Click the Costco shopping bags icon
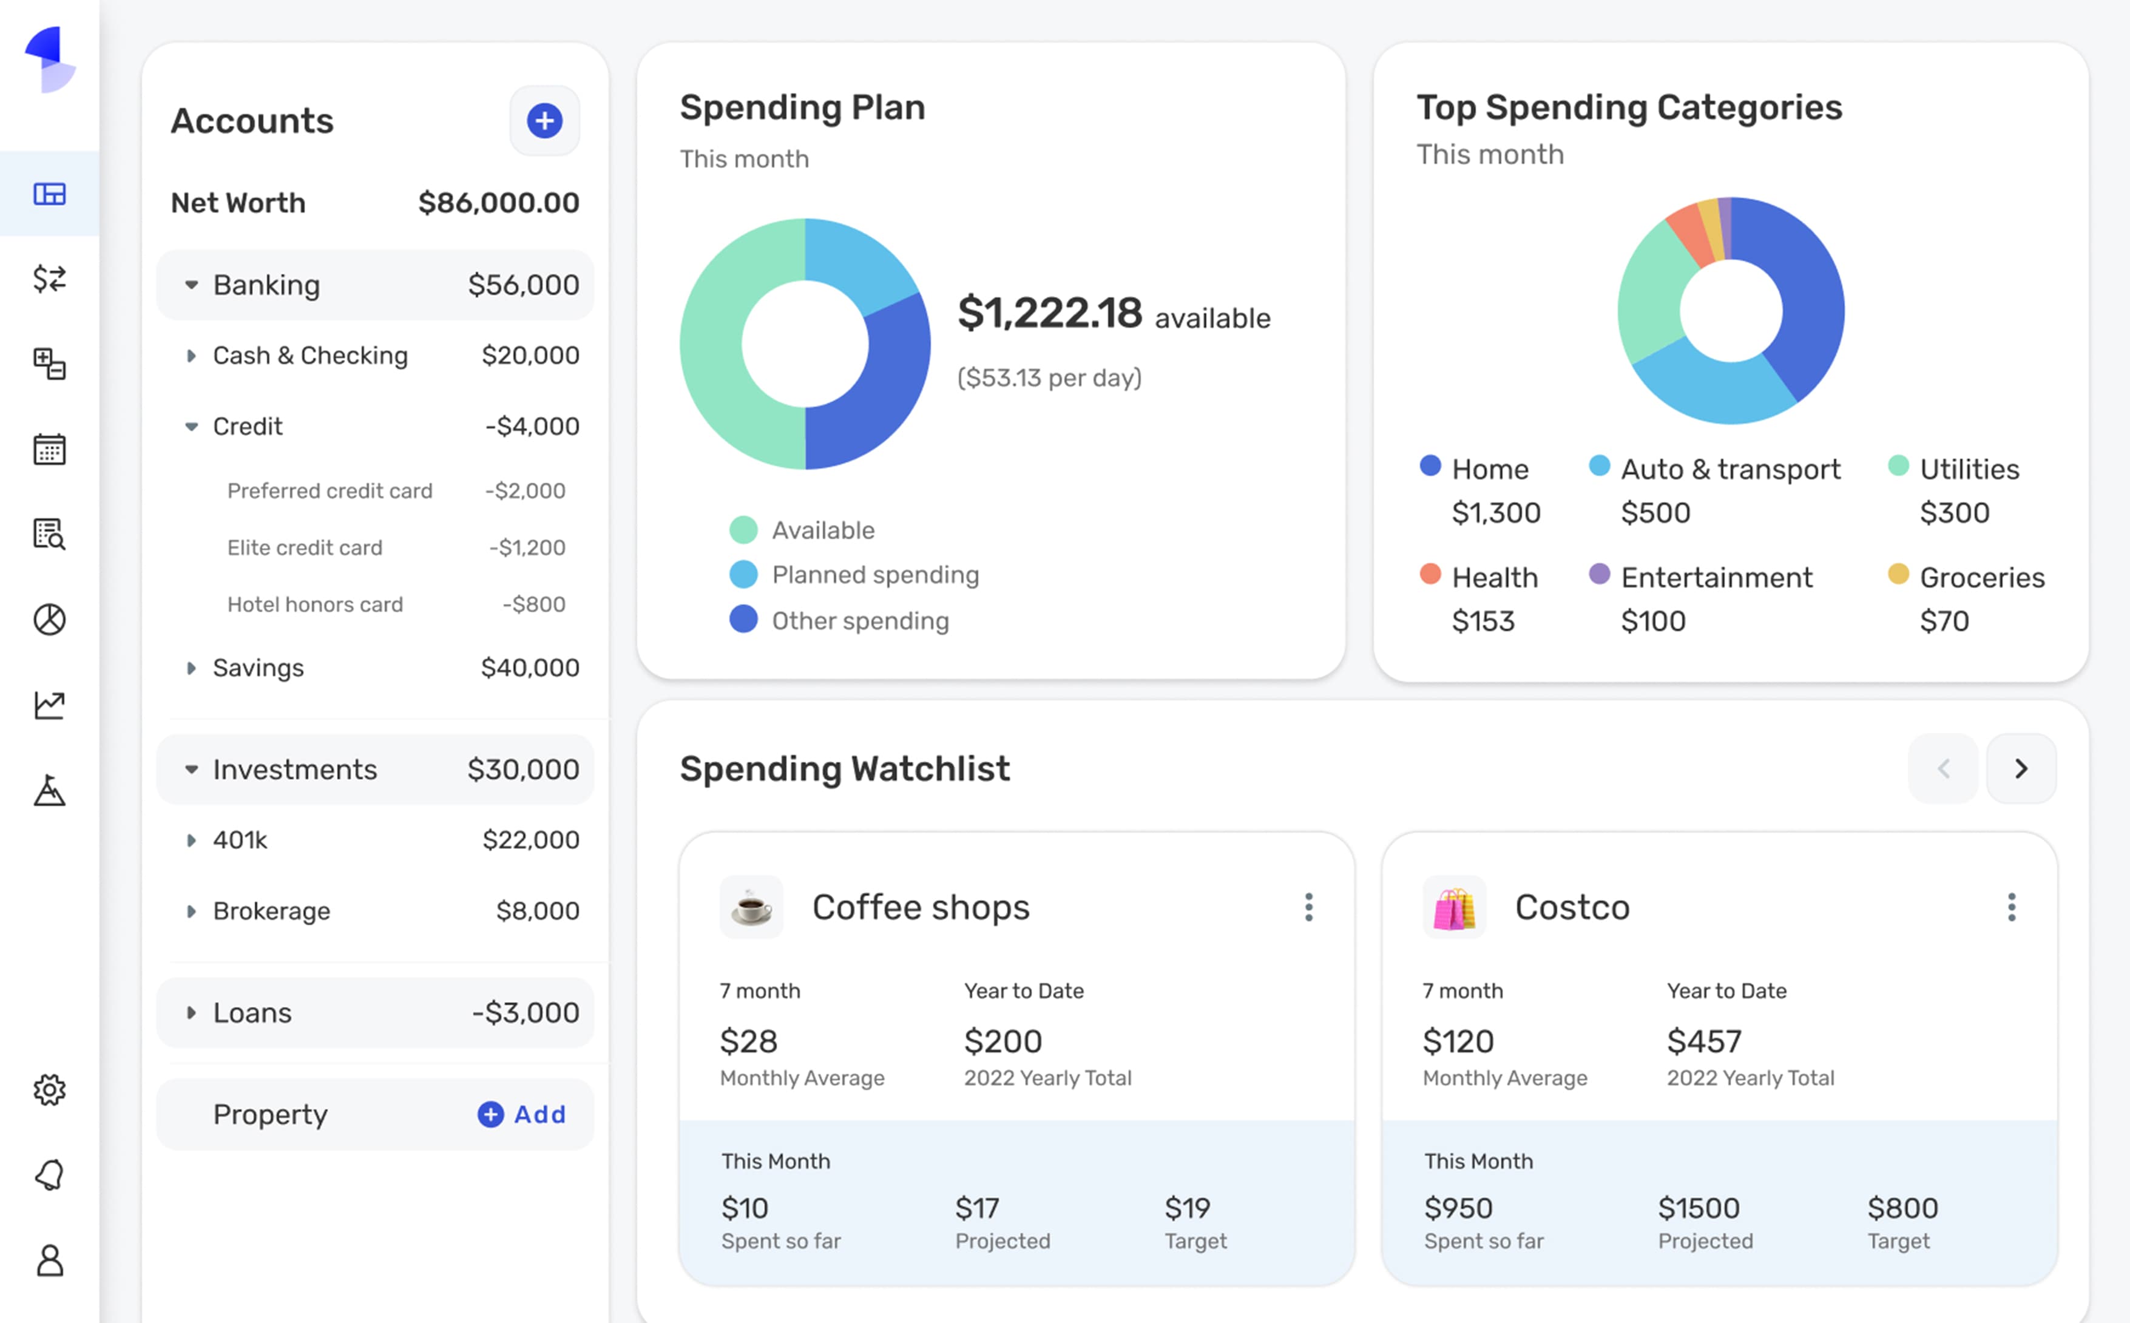The image size is (2130, 1323). coord(1454,907)
